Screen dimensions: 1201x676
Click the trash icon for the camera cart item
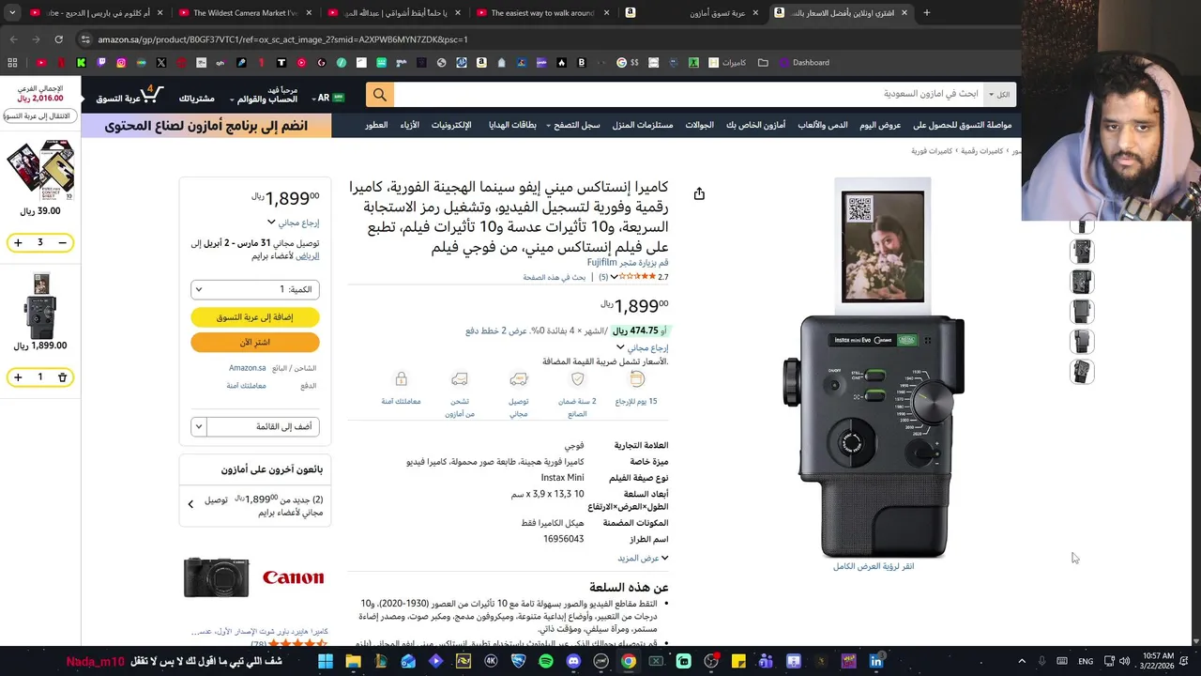point(63,377)
